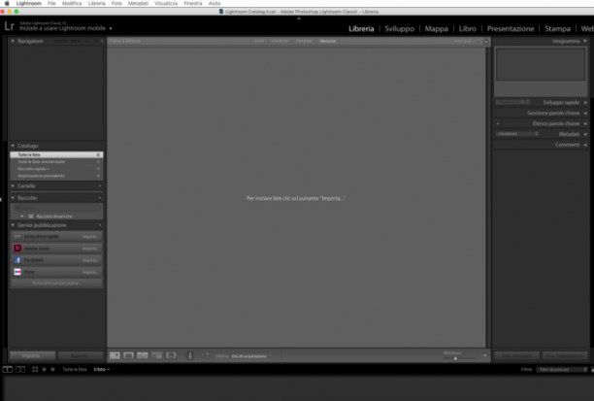
Task: Open the Ordina sort order dropdown
Action: pos(251,356)
